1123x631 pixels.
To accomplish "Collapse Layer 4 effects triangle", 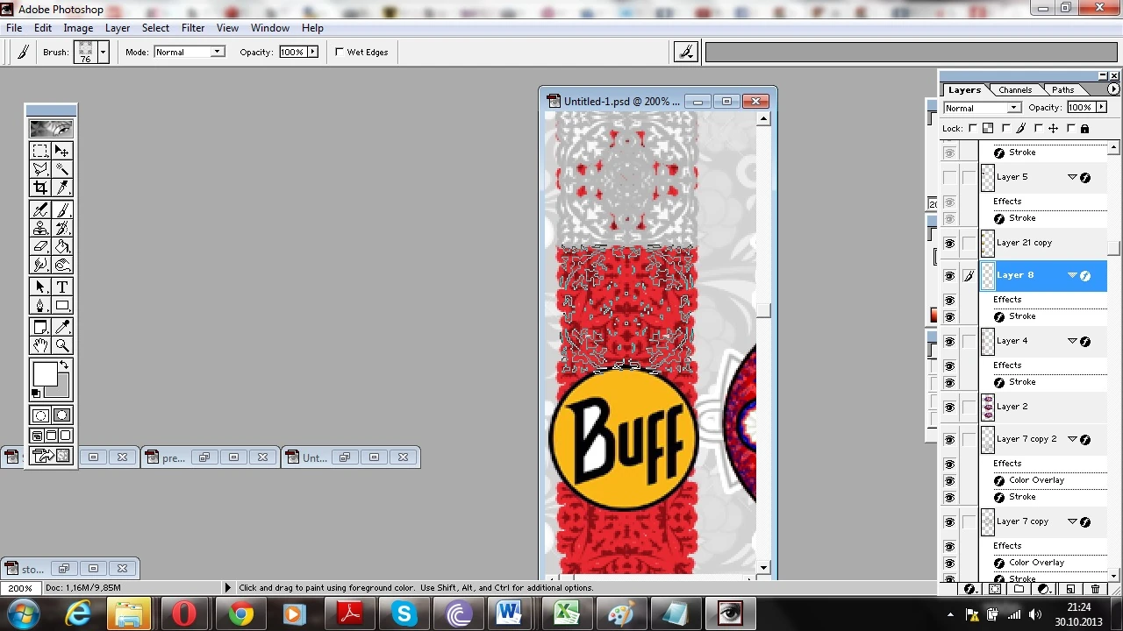I will pyautogui.click(x=1072, y=341).
